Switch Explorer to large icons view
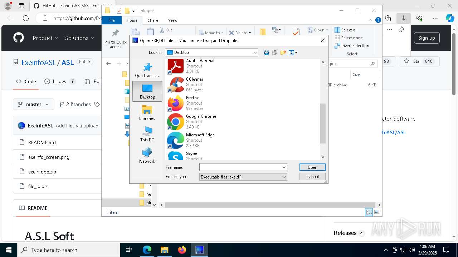The height and width of the screenshot is (257, 458). (376, 212)
